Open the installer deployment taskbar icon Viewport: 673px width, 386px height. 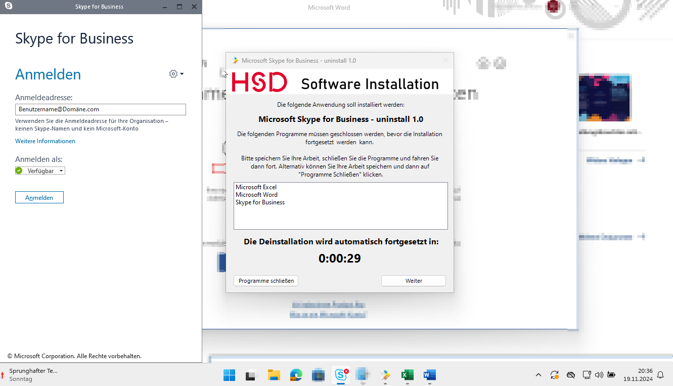coord(385,375)
